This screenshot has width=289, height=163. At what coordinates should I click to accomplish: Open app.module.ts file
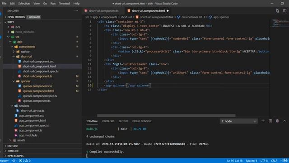coord(28,135)
